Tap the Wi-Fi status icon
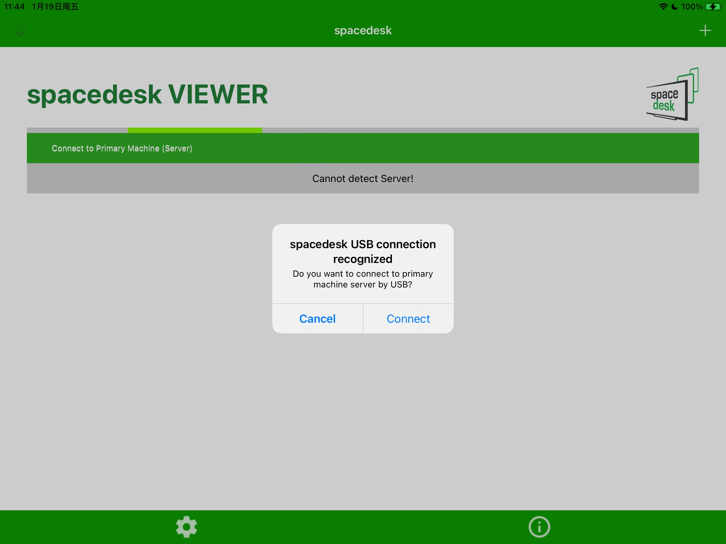This screenshot has width=726, height=544. point(663,7)
